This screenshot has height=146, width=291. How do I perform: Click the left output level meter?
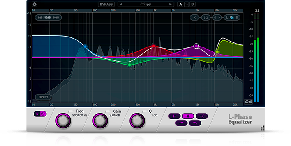(x=255, y=58)
